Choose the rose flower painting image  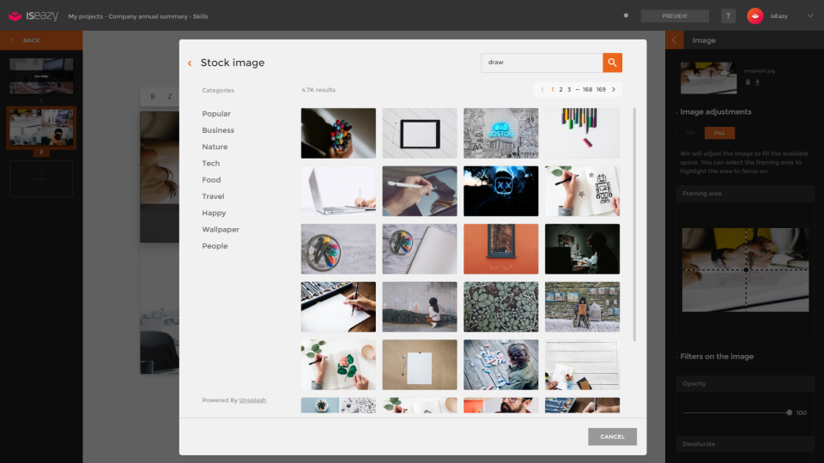(338, 365)
